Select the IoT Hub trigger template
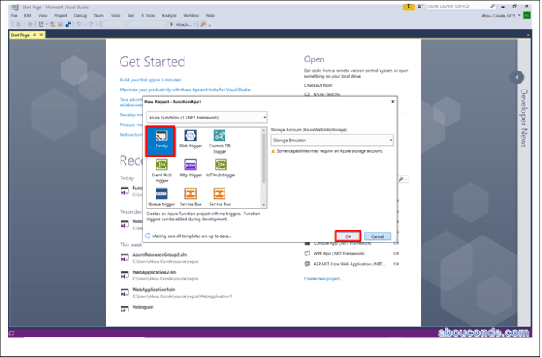Screen dimensions: 542x358 point(220,168)
